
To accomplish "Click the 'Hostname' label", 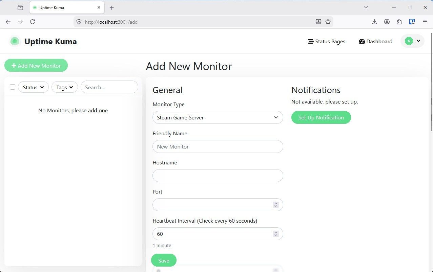I will pos(165,162).
